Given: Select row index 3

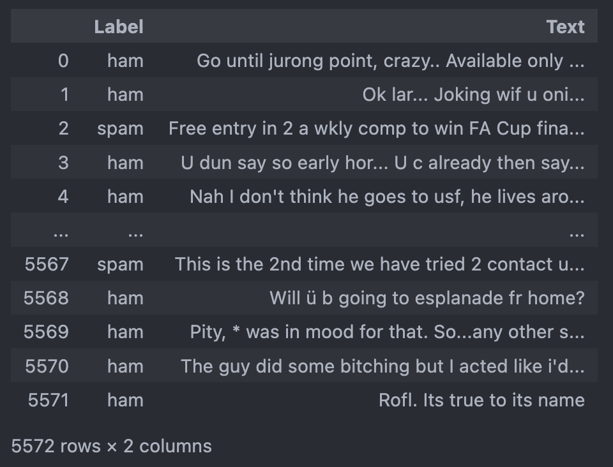Looking at the screenshot, I should [63, 163].
